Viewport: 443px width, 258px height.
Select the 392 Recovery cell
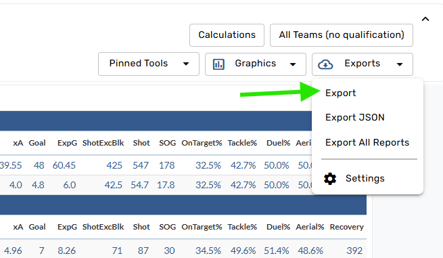click(354, 251)
